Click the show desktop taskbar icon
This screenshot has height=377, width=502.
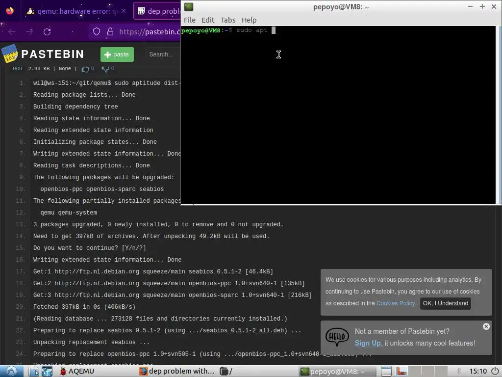coord(386,371)
